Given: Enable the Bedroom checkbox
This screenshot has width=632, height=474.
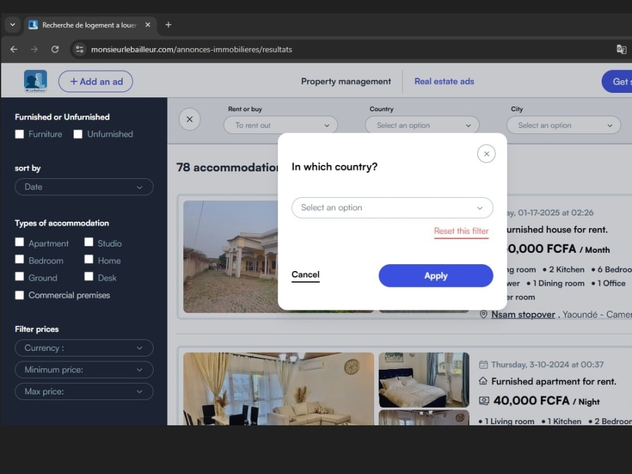Looking at the screenshot, I should coord(20,259).
